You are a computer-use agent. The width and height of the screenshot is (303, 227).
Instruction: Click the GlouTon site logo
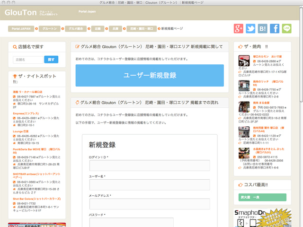[21, 13]
